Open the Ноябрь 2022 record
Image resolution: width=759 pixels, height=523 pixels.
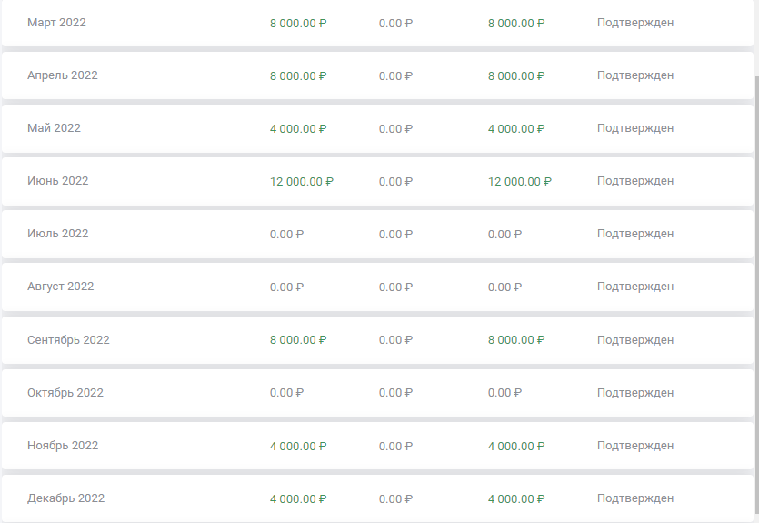click(377, 446)
